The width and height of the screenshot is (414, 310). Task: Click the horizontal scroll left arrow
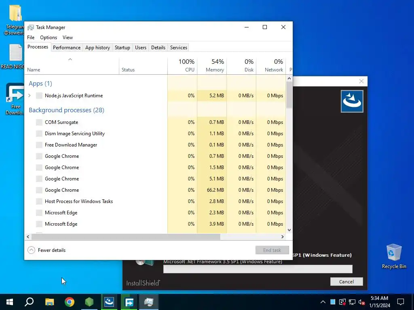(x=28, y=237)
